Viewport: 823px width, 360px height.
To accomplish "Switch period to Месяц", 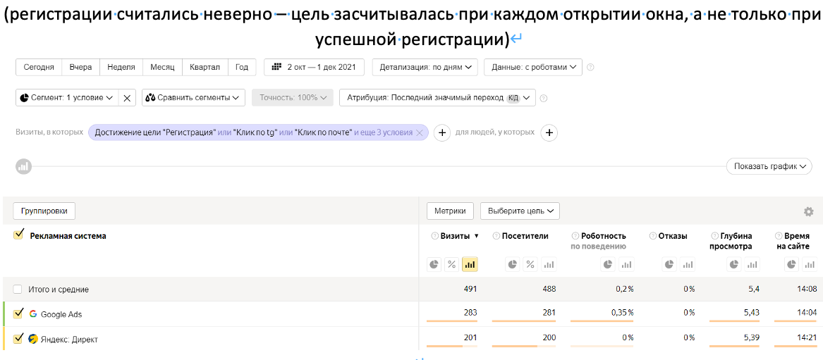I will point(163,67).
